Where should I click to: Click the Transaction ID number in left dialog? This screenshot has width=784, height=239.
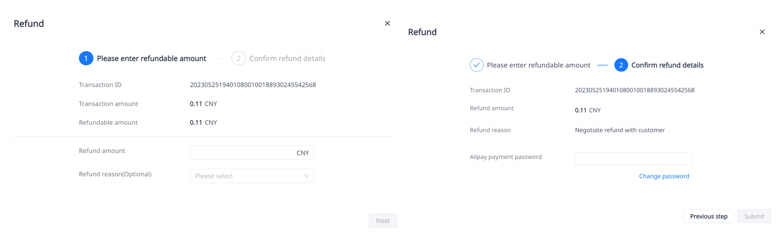pos(253,85)
